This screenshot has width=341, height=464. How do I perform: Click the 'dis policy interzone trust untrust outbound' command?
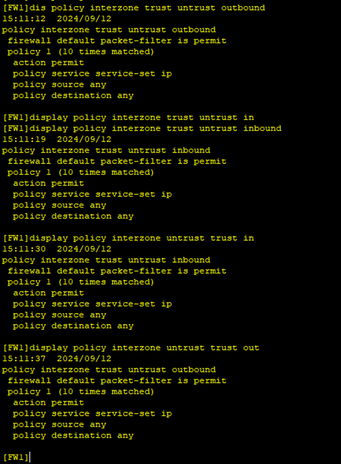tap(134, 8)
